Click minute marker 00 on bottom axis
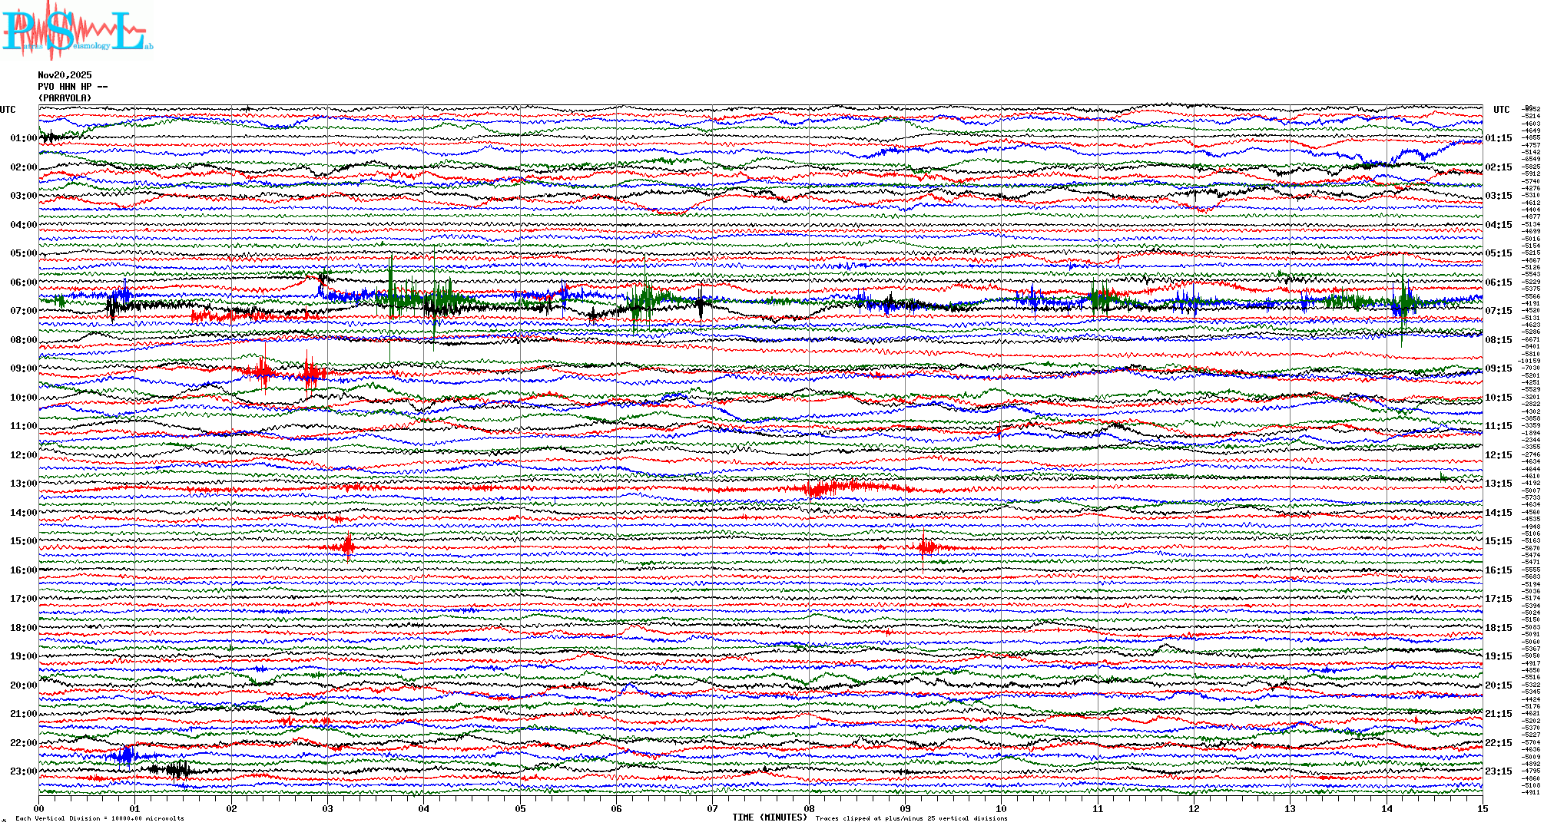 coord(39,809)
